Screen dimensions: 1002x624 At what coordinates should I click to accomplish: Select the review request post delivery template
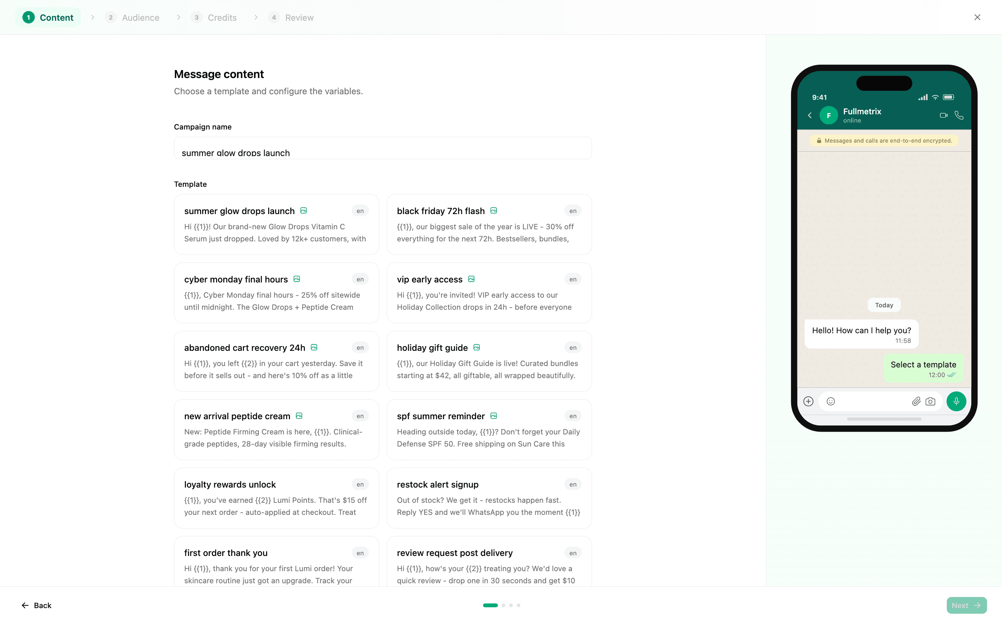coord(489,562)
